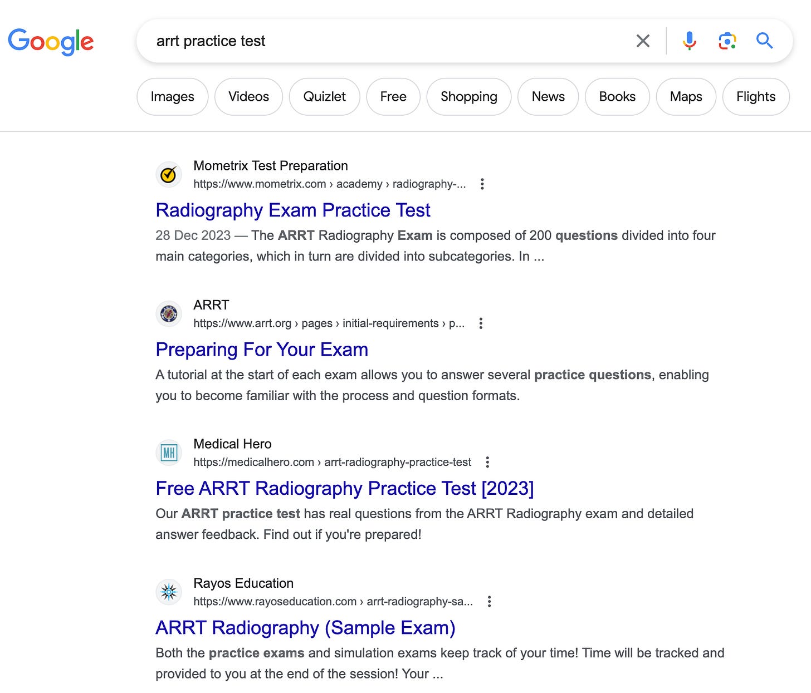This screenshot has width=811, height=693.
Task: Click the ARRT site favicon
Action: click(169, 314)
